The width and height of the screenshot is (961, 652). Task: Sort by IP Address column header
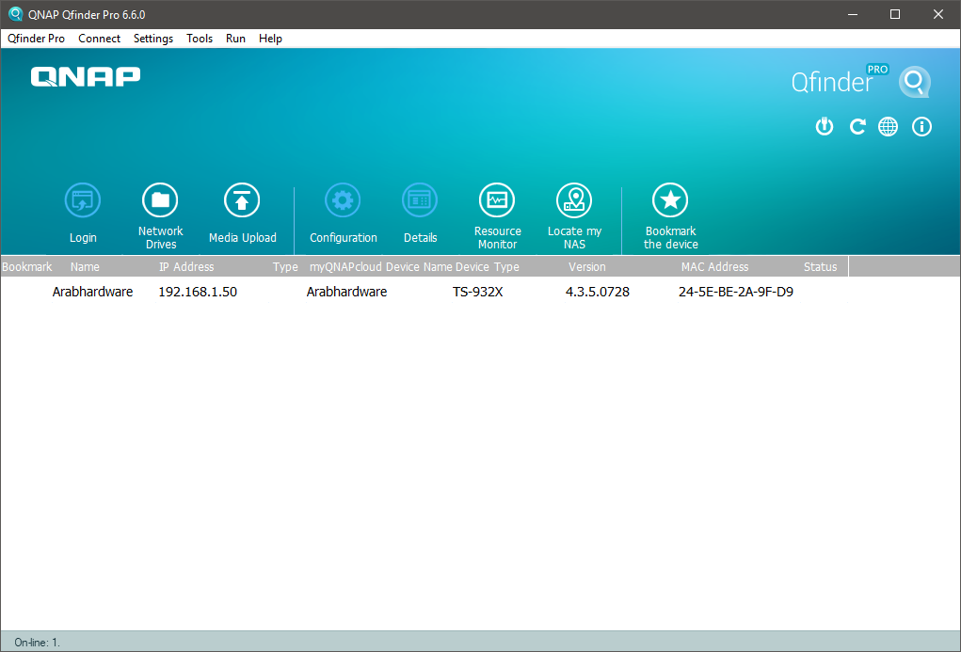[x=186, y=267]
